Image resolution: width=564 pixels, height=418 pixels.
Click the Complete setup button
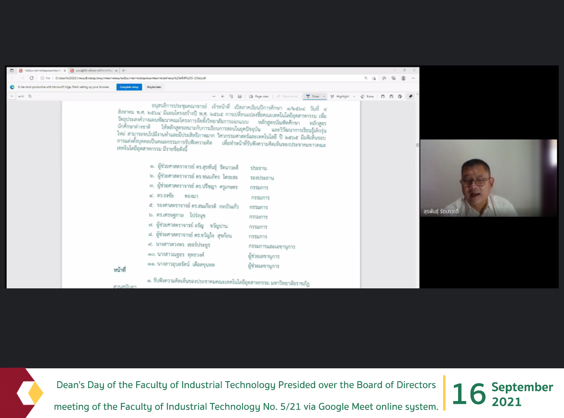click(129, 87)
